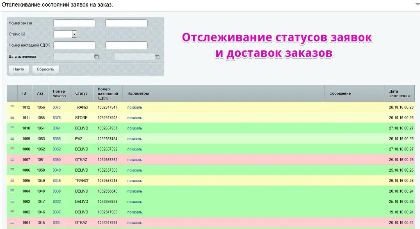Open order 8334 link

[x=57, y=222]
